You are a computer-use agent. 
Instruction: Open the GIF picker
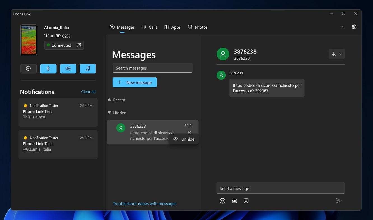point(234,201)
